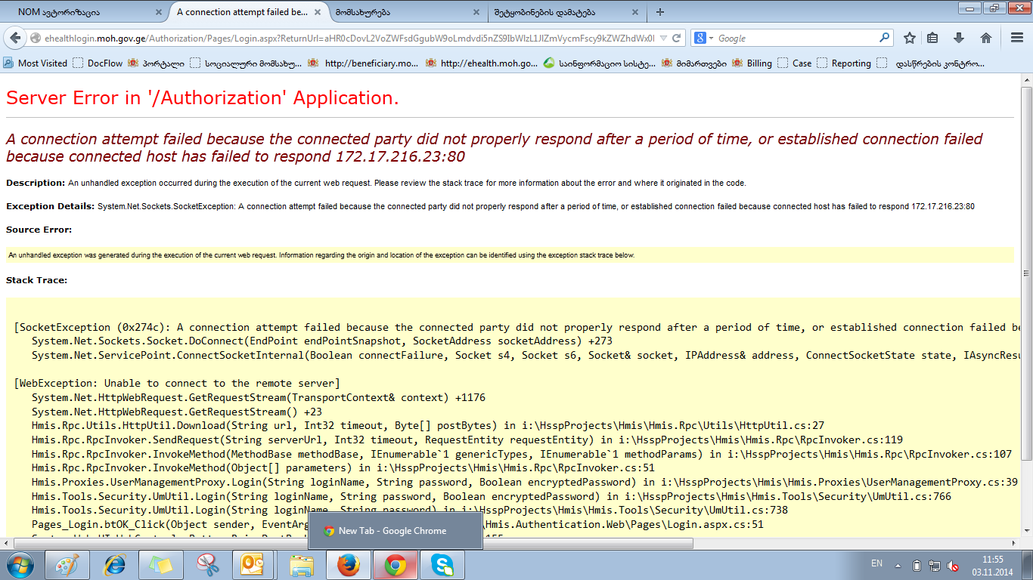Image resolution: width=1033 pixels, height=580 pixels.
Task: Close the 'A connection attempt failed' tab
Action: coord(318,12)
